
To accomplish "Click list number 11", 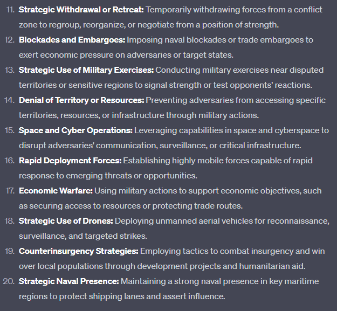I will (x=9, y=10).
